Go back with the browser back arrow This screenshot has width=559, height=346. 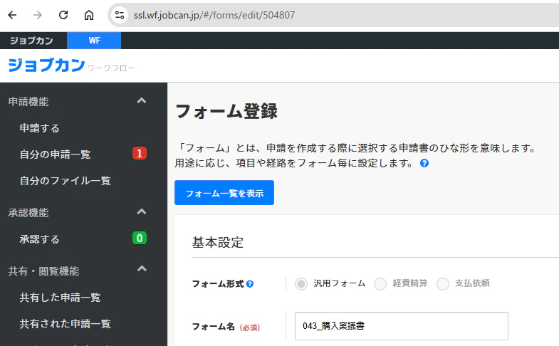click(x=13, y=15)
